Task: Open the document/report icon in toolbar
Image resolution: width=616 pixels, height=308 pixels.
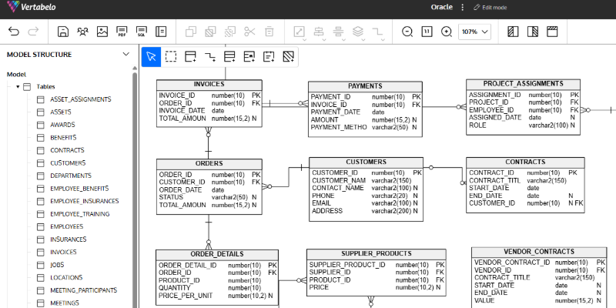Action: [161, 32]
